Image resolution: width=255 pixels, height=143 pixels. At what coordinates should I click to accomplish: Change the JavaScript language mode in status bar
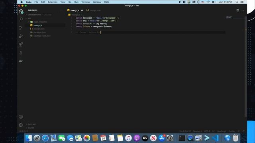pyautogui.click(x=222, y=131)
